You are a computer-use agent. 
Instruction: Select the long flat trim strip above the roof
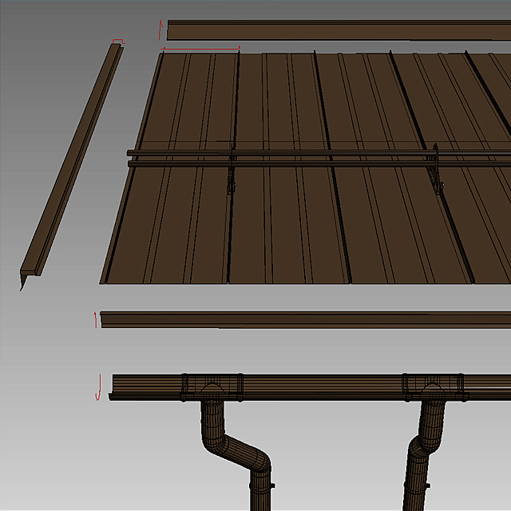click(x=335, y=30)
